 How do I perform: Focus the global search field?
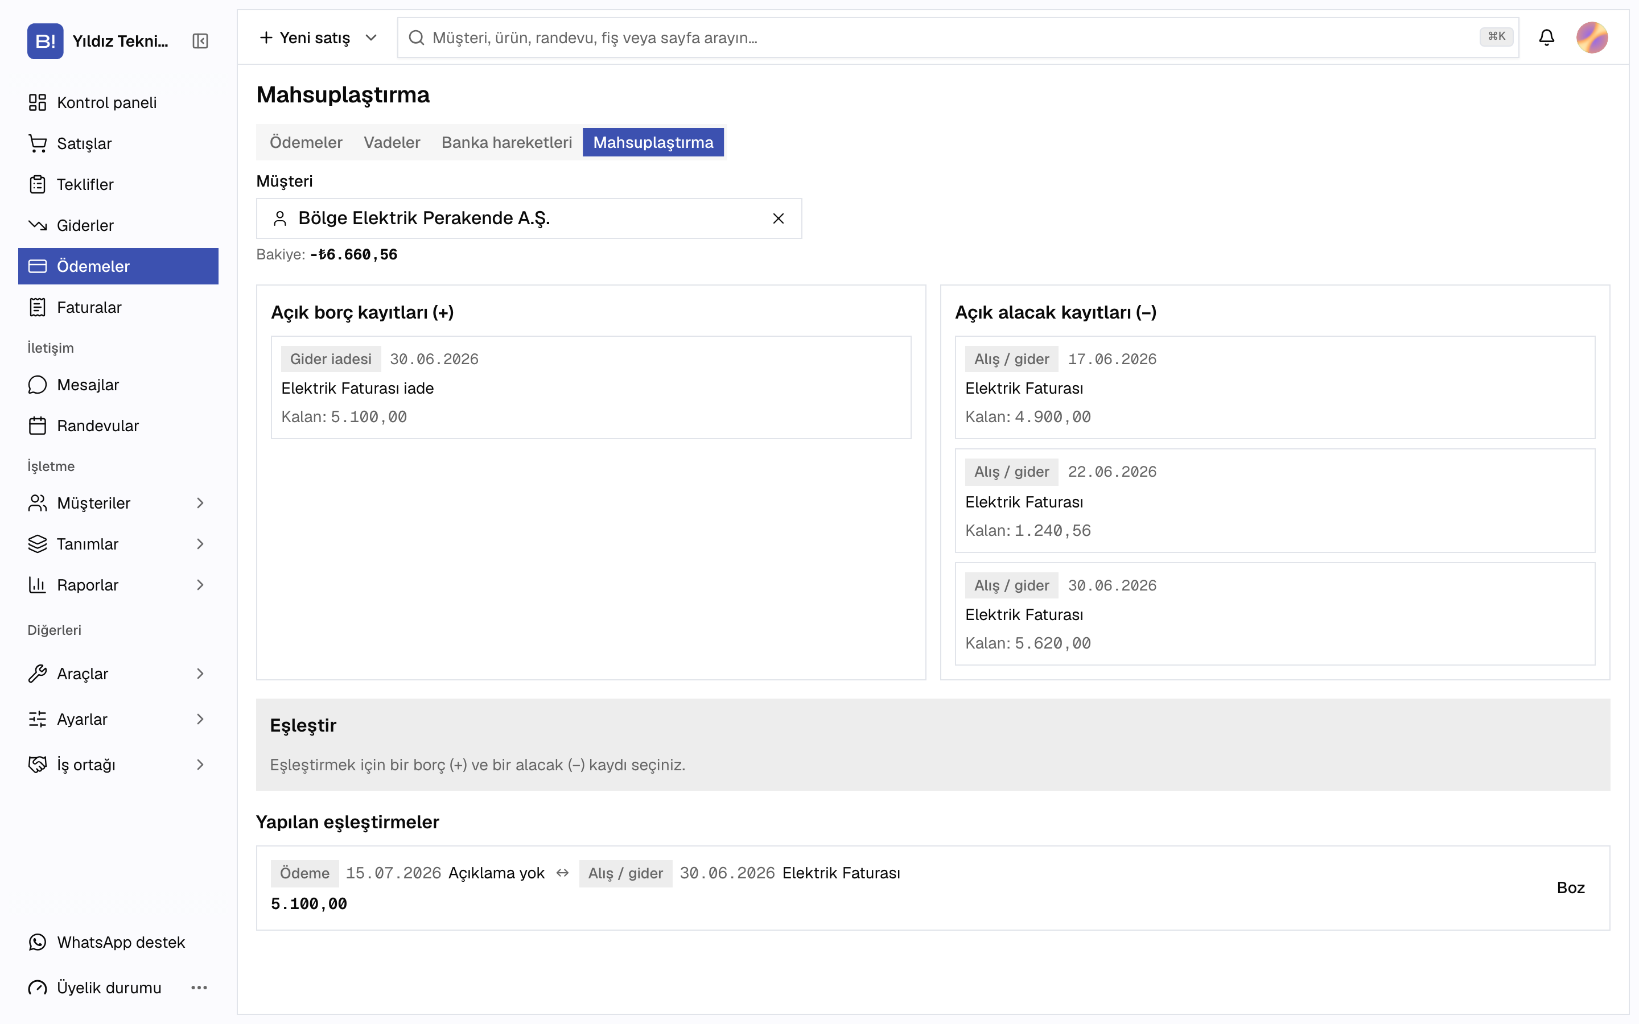[958, 37]
